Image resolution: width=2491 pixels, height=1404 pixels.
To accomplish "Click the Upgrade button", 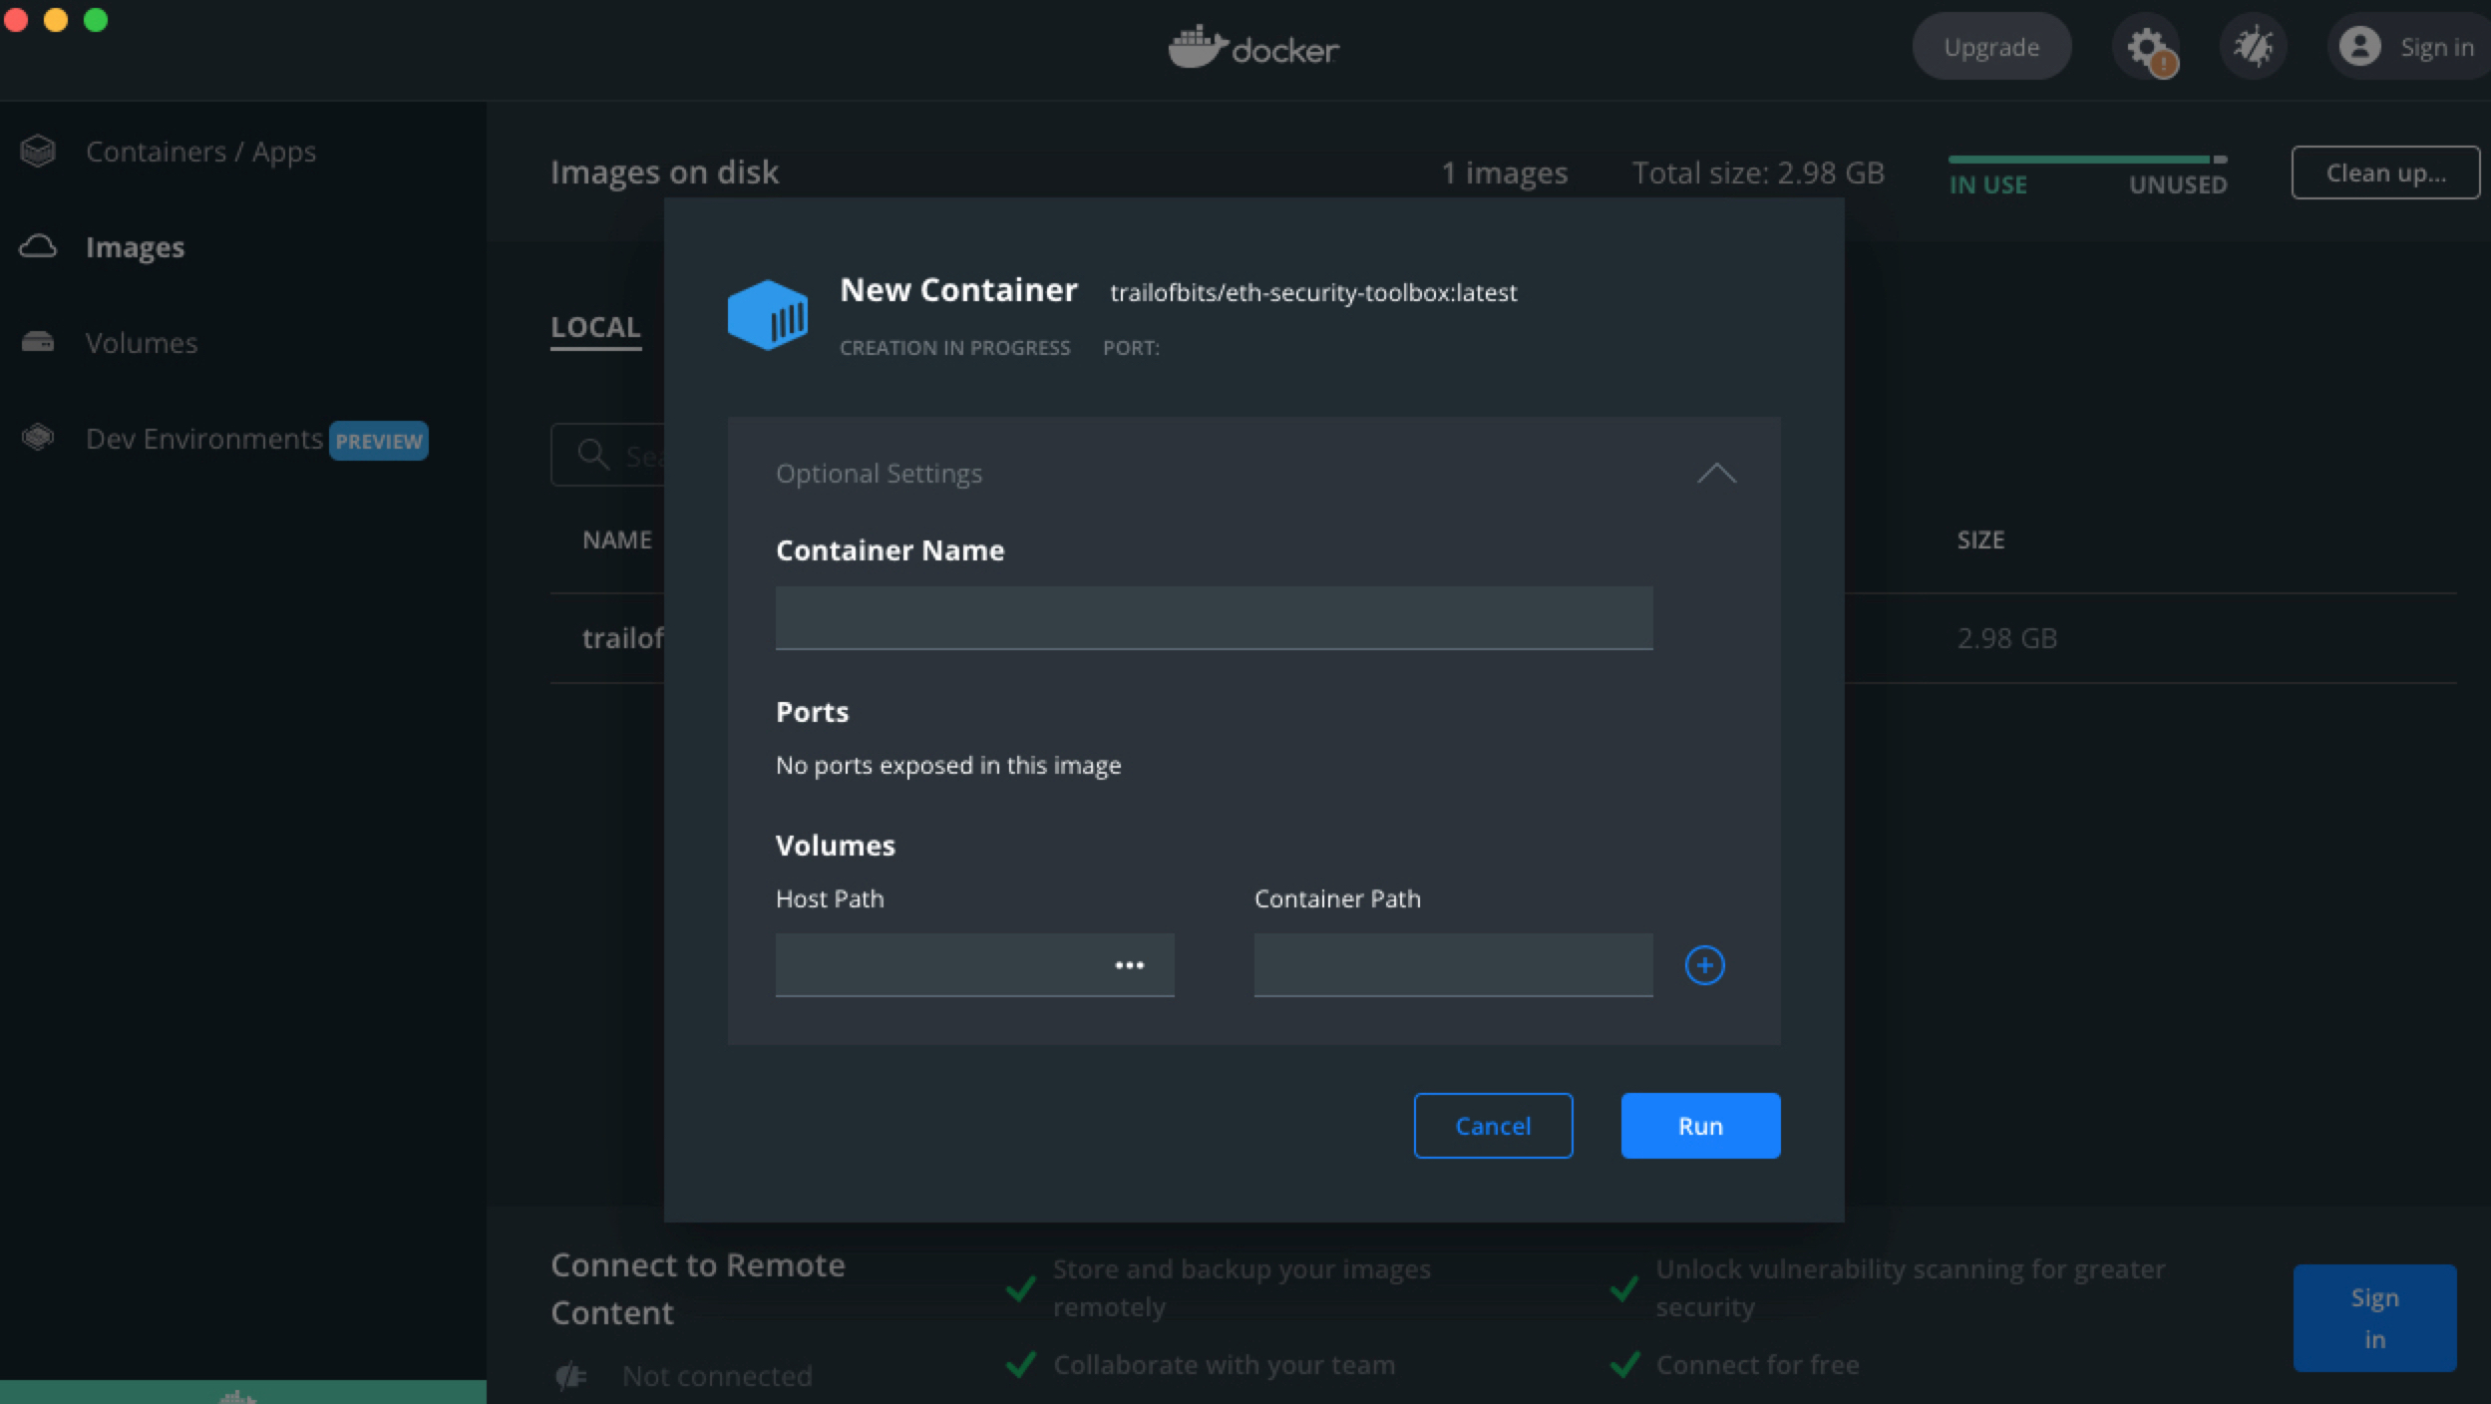I will [1990, 47].
